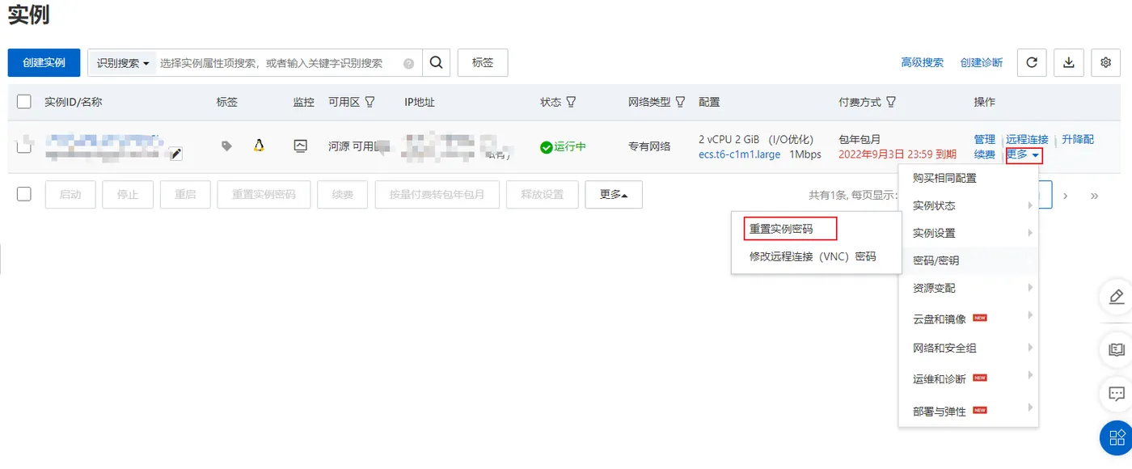Click the download export icon
This screenshot has width=1132, height=469.
[x=1069, y=62]
